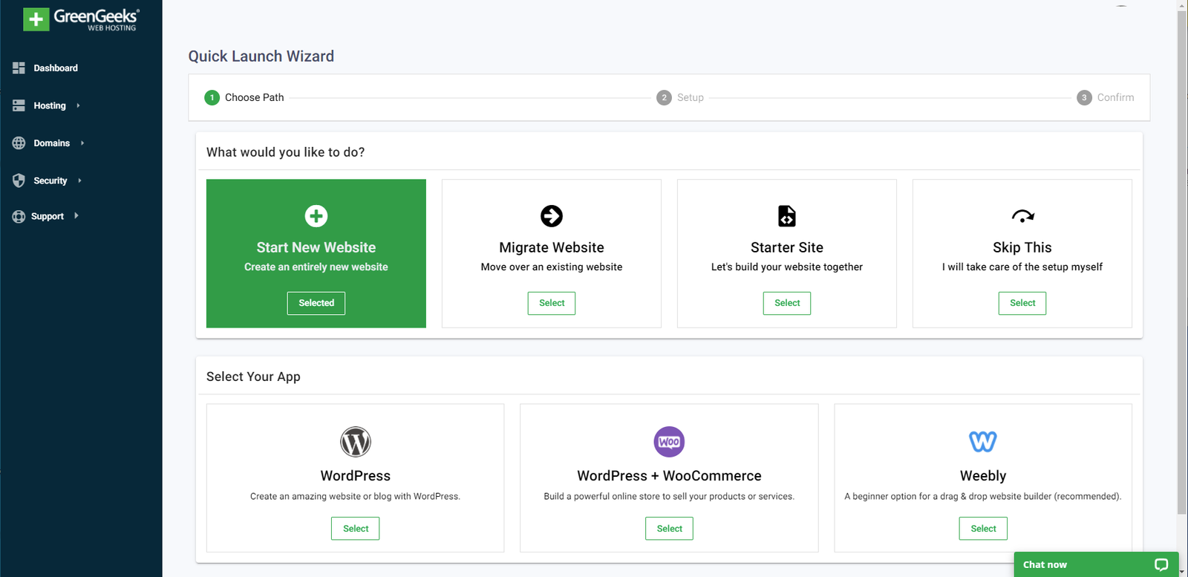Click the Support lifebuoy icon in sidebar
The height and width of the screenshot is (577, 1188).
pos(19,217)
